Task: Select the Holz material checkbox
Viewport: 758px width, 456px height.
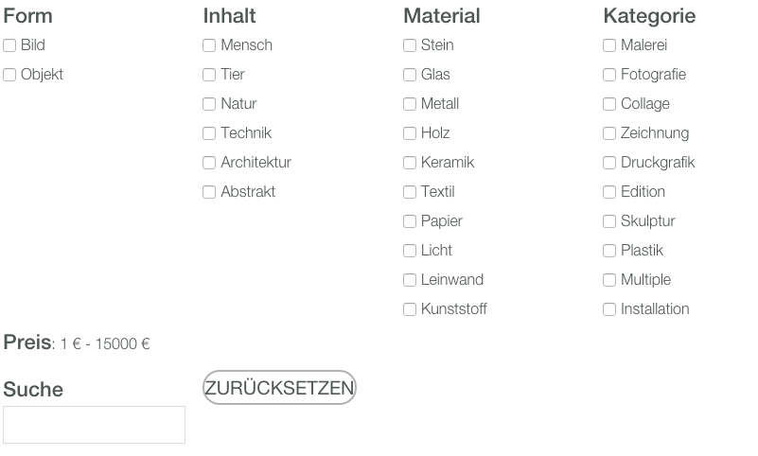Action: pos(410,133)
